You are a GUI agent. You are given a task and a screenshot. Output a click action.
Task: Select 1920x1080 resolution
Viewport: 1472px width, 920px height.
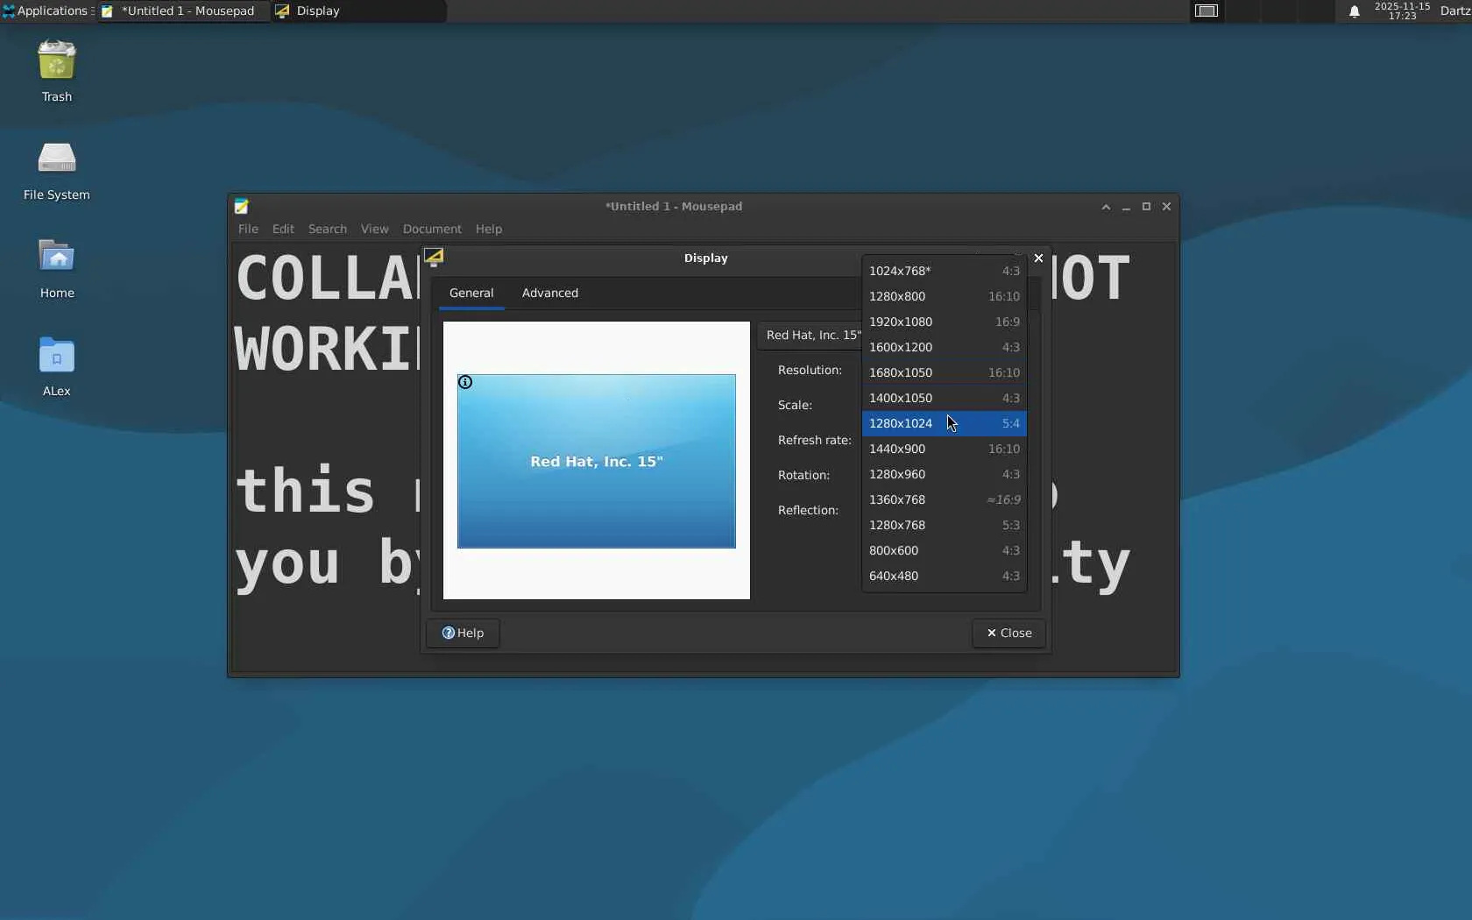[x=945, y=322]
